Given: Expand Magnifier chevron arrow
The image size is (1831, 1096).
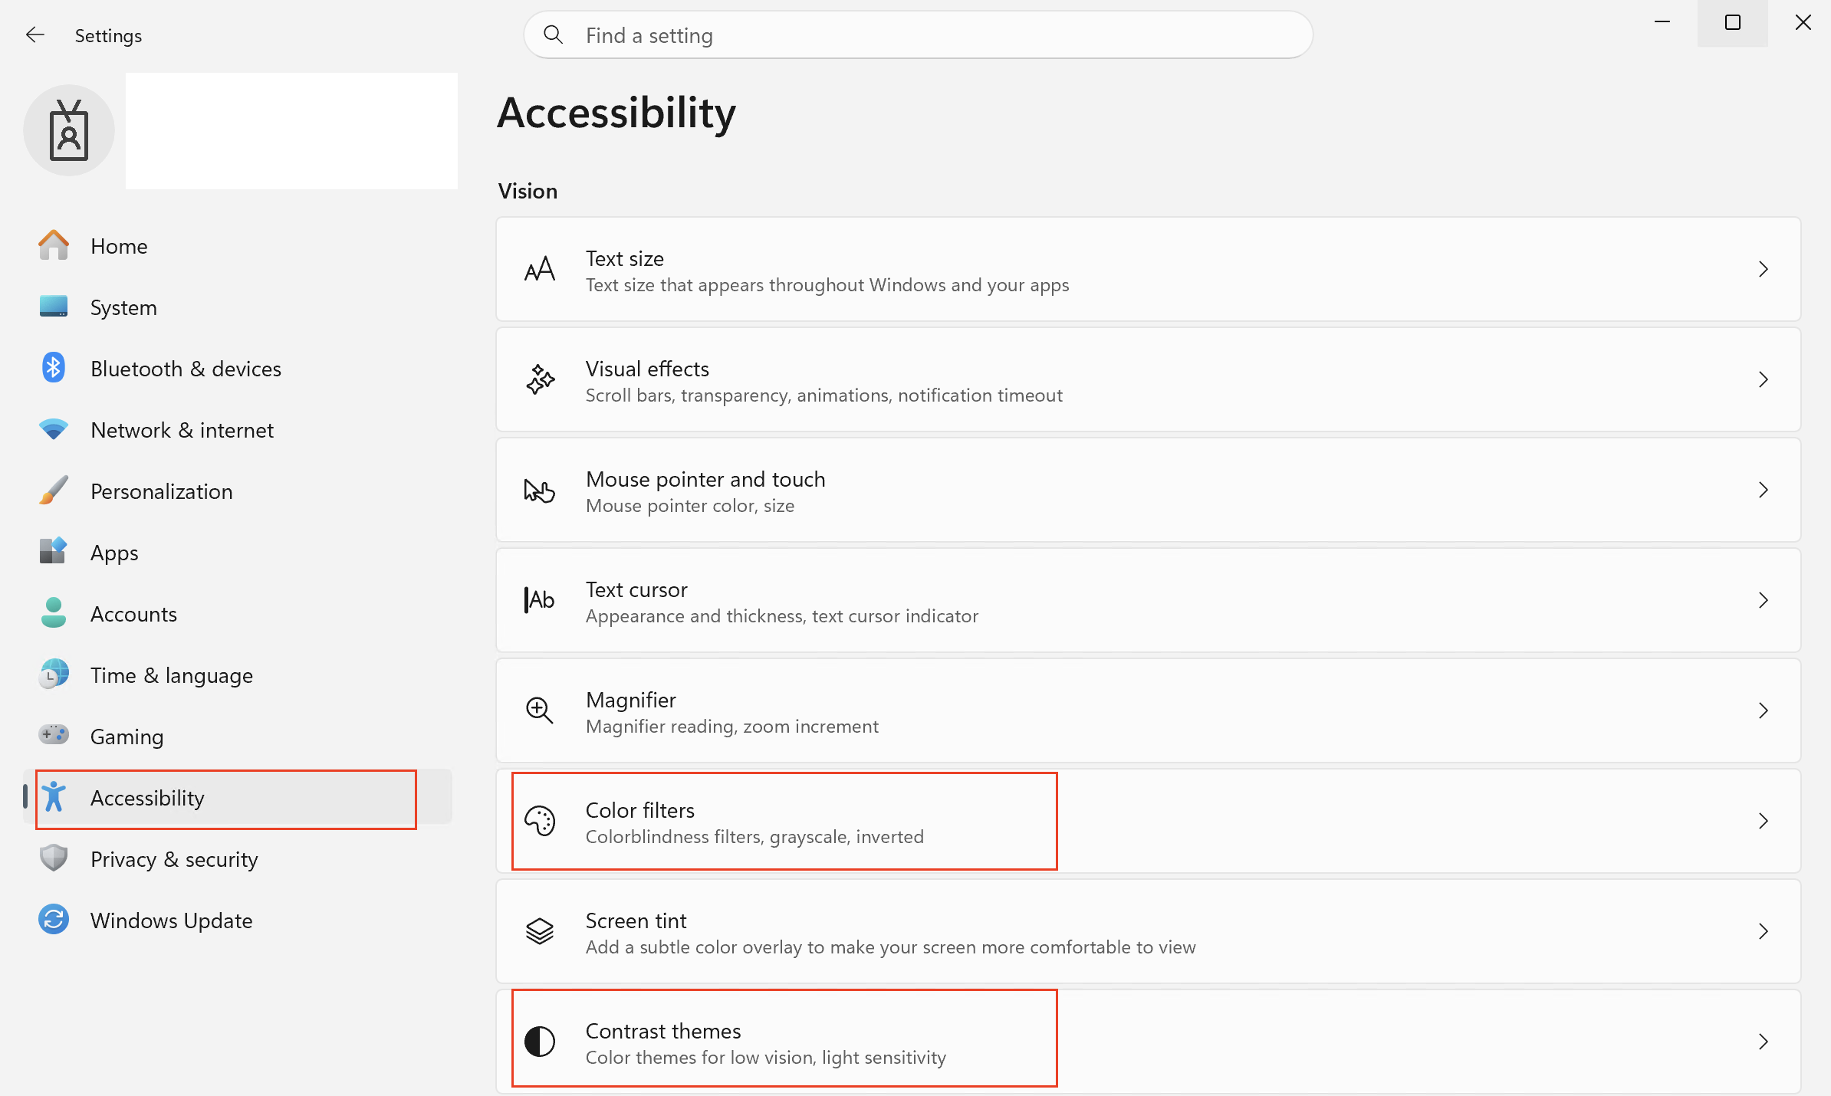Looking at the screenshot, I should pos(1764,710).
